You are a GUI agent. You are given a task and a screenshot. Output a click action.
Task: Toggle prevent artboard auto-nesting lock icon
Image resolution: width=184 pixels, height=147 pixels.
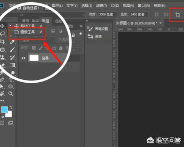(x=54, y=48)
